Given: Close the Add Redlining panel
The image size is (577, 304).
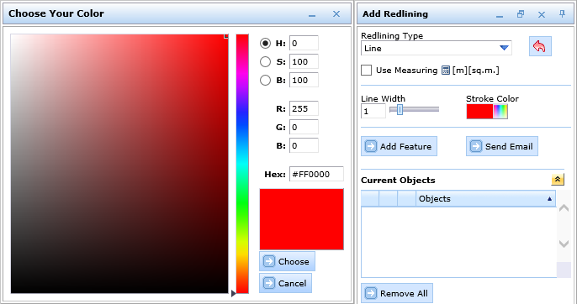Looking at the screenshot, I should pyautogui.click(x=542, y=14).
